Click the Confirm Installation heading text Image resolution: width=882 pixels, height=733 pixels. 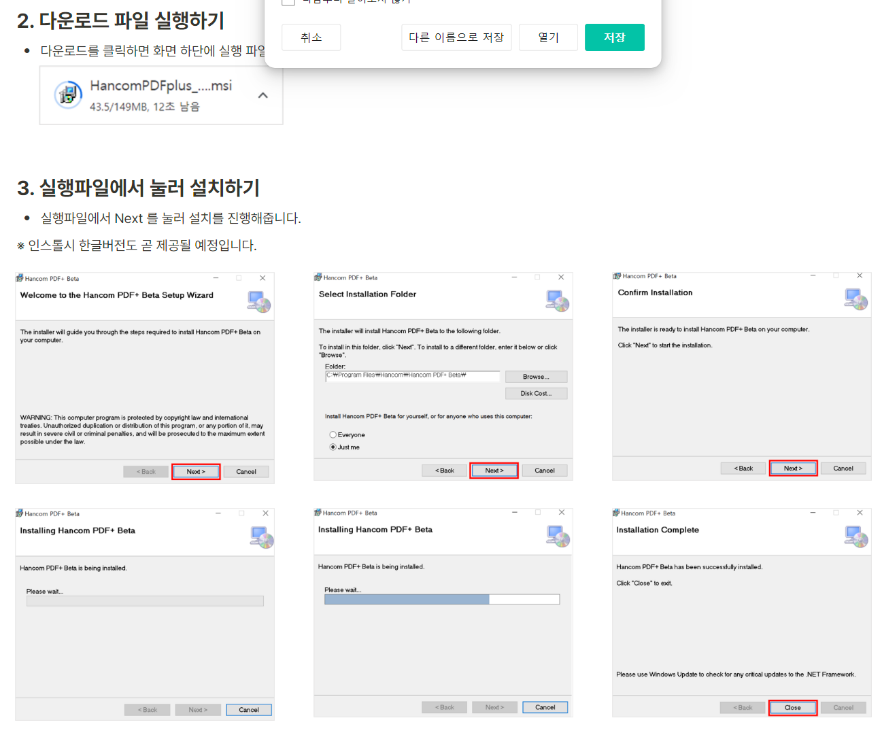655,292
